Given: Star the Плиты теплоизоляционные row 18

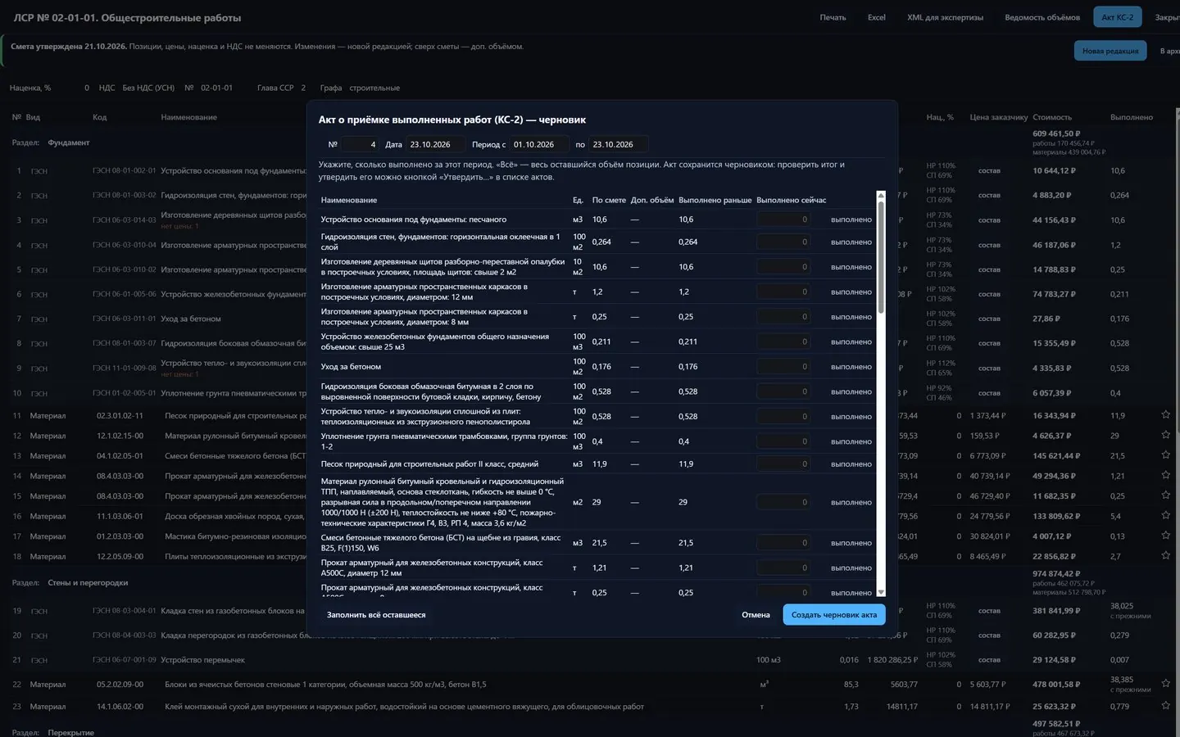Looking at the screenshot, I should [1165, 555].
